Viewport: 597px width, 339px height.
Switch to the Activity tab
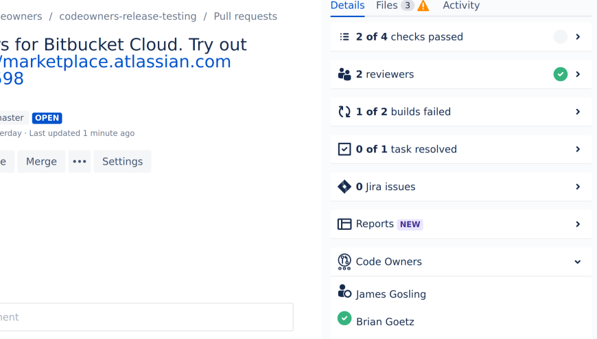[x=461, y=5]
